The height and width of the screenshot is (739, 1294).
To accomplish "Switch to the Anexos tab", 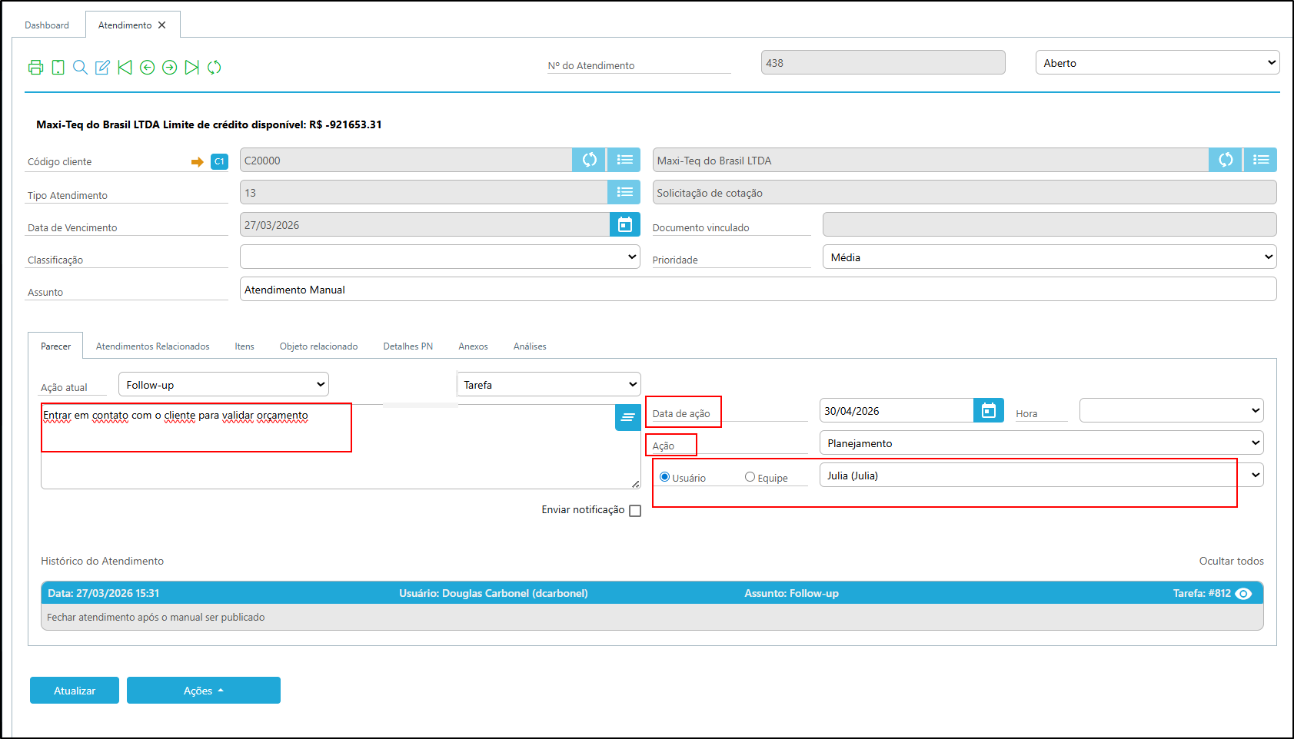I will pyautogui.click(x=473, y=346).
